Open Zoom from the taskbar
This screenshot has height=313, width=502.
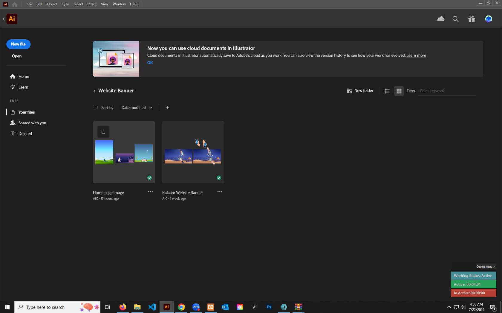pos(196,307)
